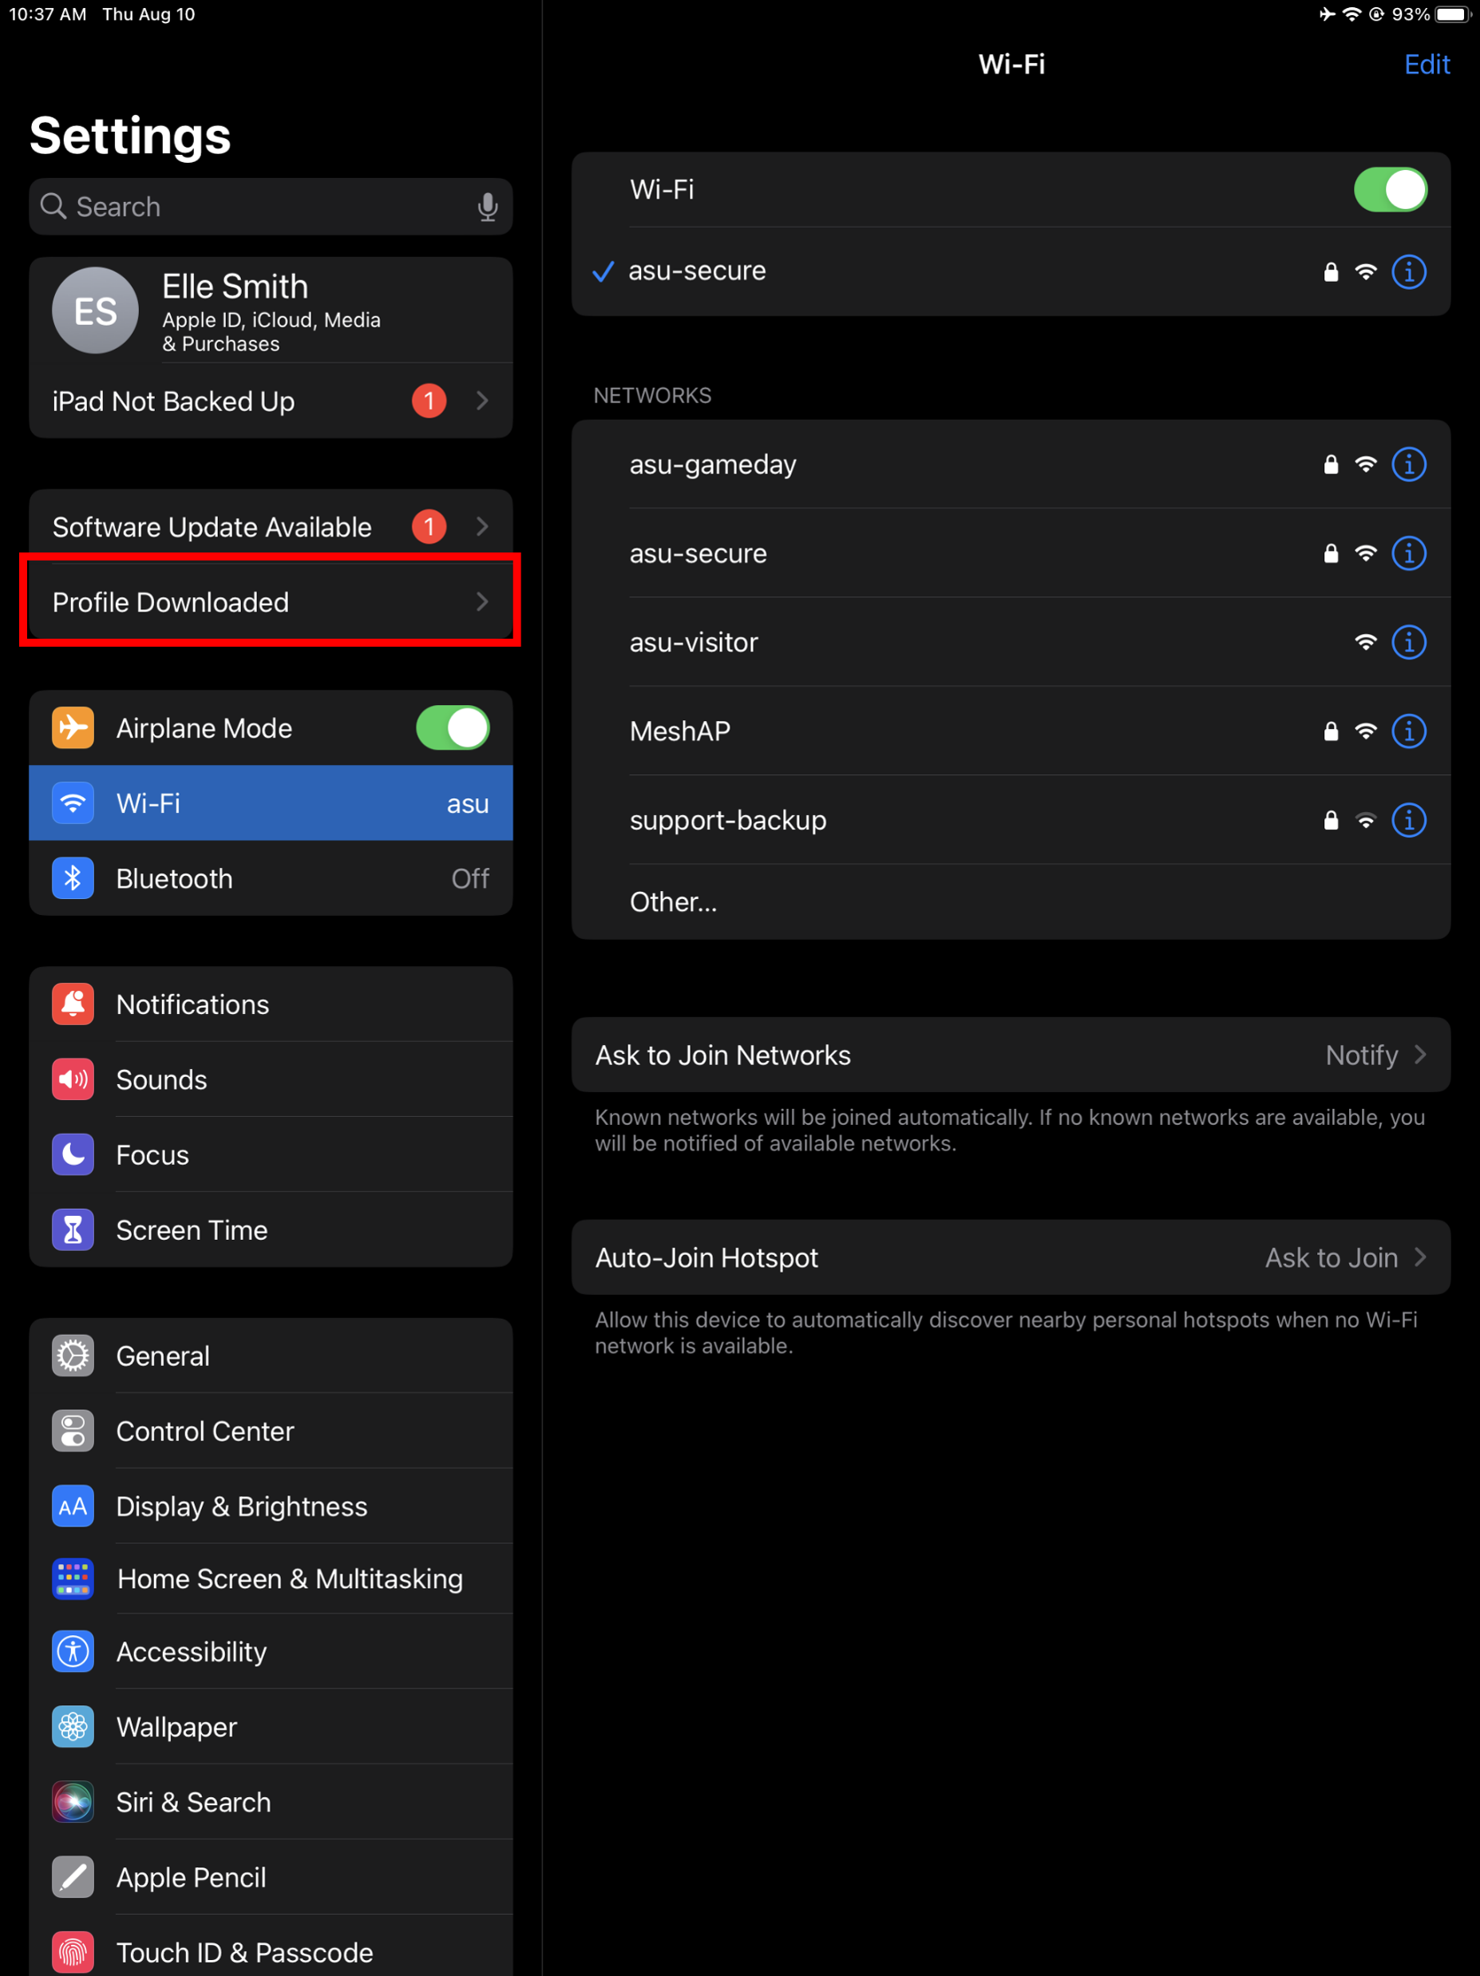1480x1976 pixels.
Task: Tap the Screen Time hourglass icon
Action: click(73, 1230)
